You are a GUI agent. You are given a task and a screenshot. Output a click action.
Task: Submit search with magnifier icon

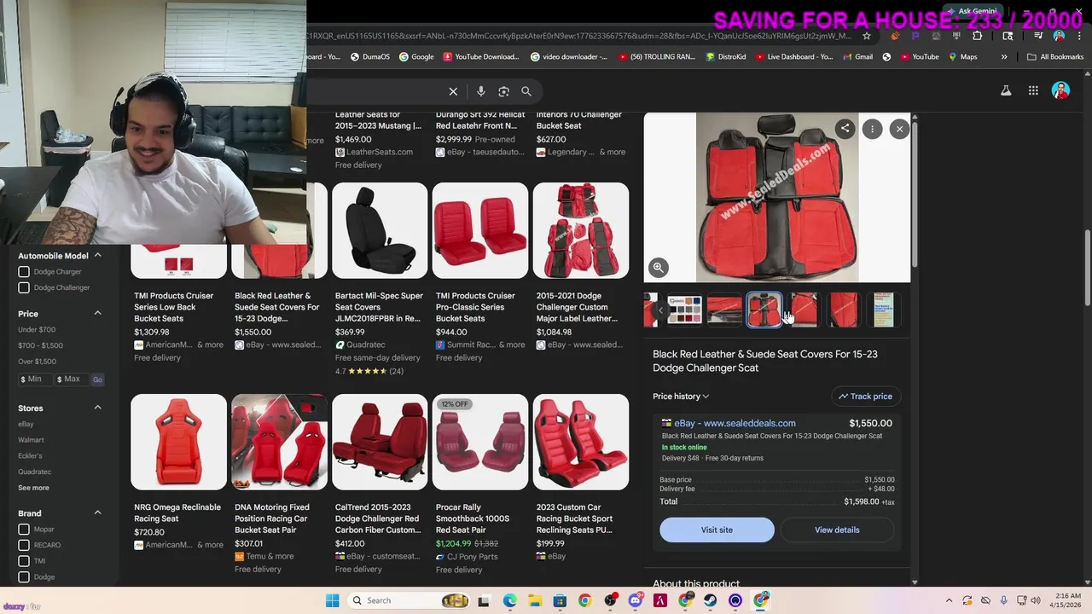pos(526,91)
